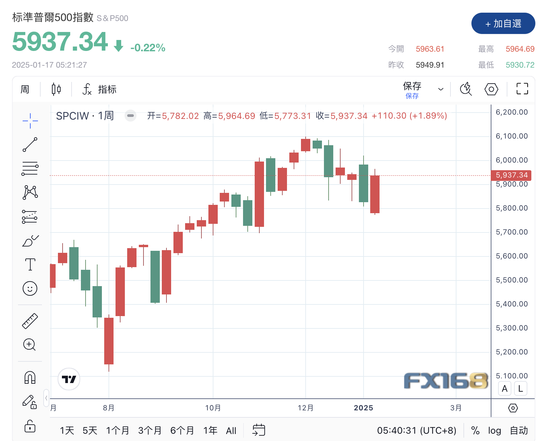Toggle the magnet snap mode
The image size is (548, 441).
pyautogui.click(x=30, y=378)
